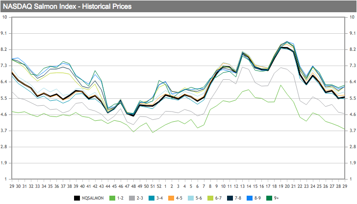Viewport: 357px width, 204px height.
Task: Toggle the NQSALMON series label in legend
Action: click(93, 198)
